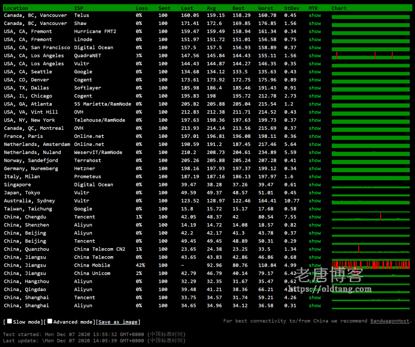
Task: Open the BandwagonHost recommendation link
Action: click(389, 321)
